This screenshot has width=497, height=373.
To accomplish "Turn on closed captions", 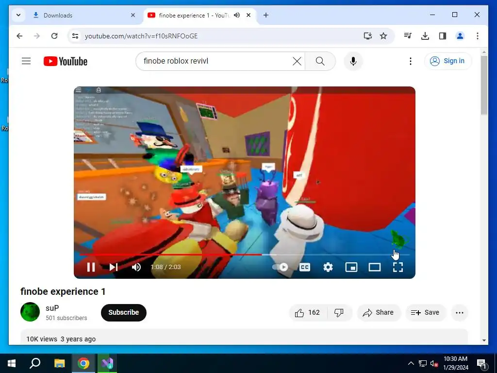I will [x=305, y=267].
